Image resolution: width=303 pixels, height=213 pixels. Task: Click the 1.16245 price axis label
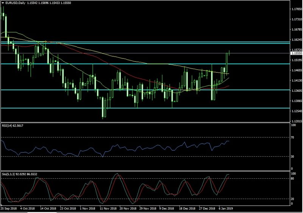(x=296, y=39)
